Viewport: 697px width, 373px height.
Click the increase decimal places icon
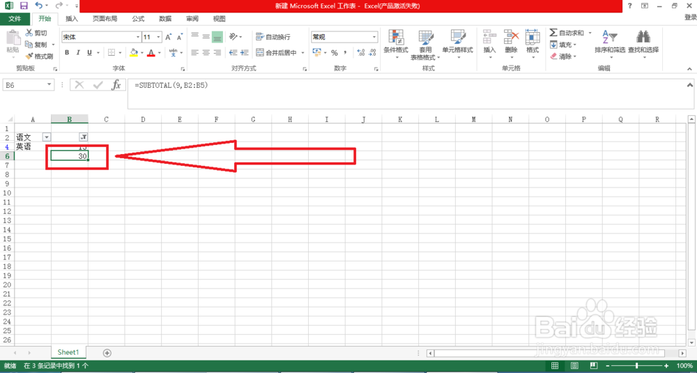(360, 52)
